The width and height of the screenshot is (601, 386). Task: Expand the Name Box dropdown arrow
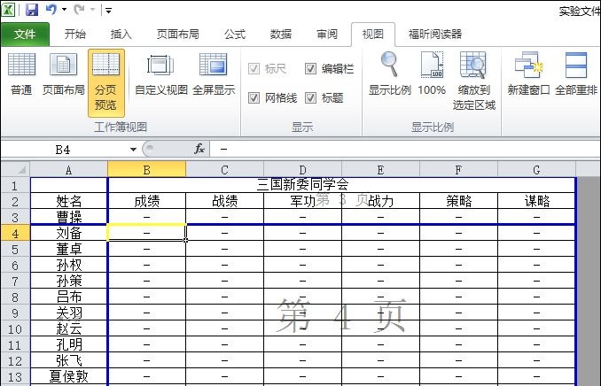click(x=133, y=150)
